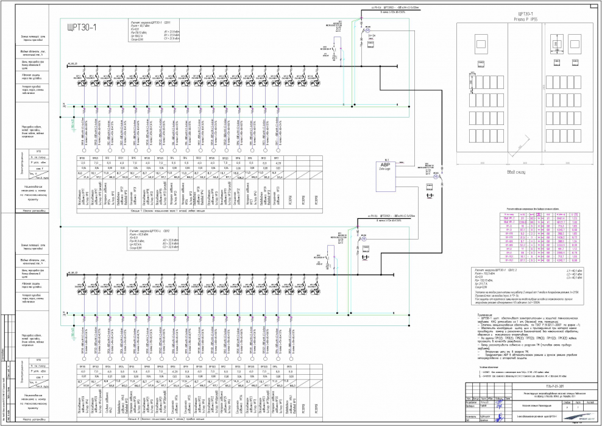The width and height of the screenshot is (602, 426).
Task: Click the ПР18 column header in upper table
Action: 82,158
